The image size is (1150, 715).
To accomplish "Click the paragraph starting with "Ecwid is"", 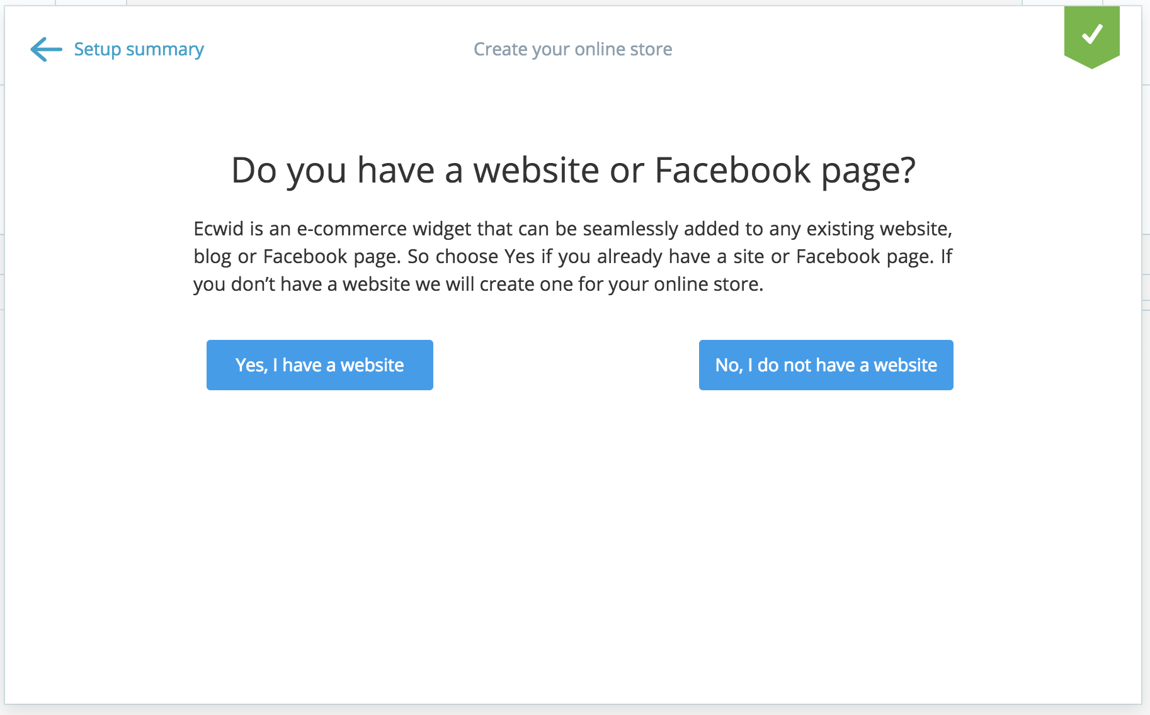I will coord(573,256).
